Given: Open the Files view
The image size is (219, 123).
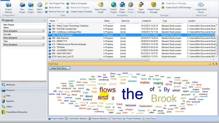Looking at the screenshot, I should 24,96.
